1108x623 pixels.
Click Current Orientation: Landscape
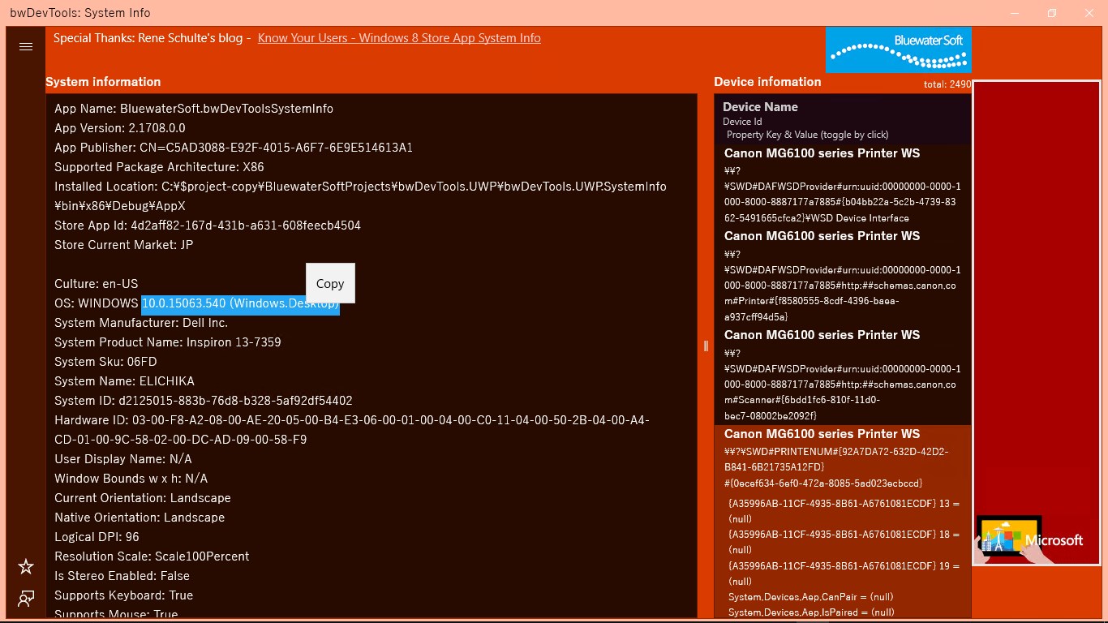point(143,498)
